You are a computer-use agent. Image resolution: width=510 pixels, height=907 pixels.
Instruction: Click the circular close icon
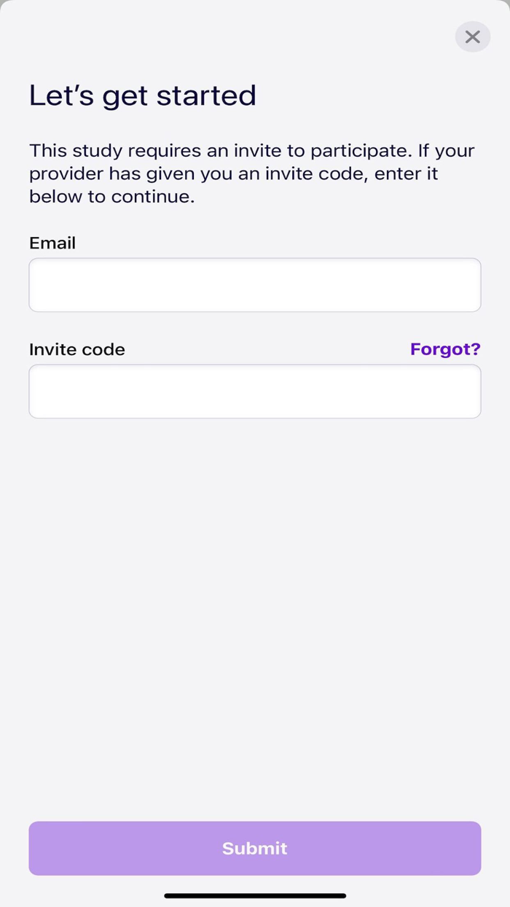[473, 36]
